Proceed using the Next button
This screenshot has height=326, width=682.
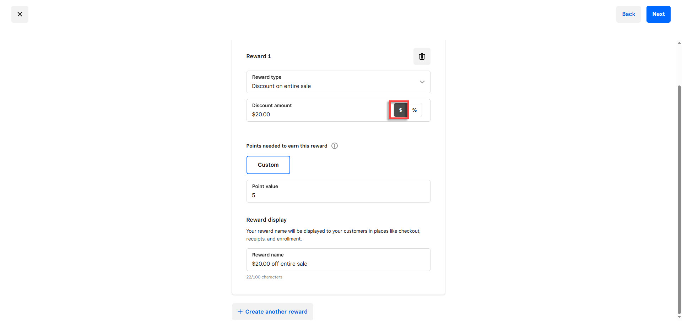658,14
